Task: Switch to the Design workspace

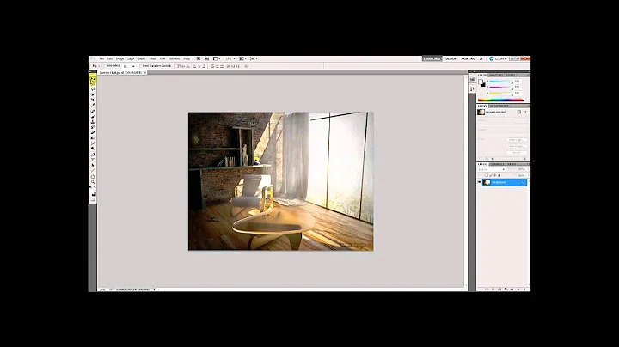Action: tap(450, 58)
